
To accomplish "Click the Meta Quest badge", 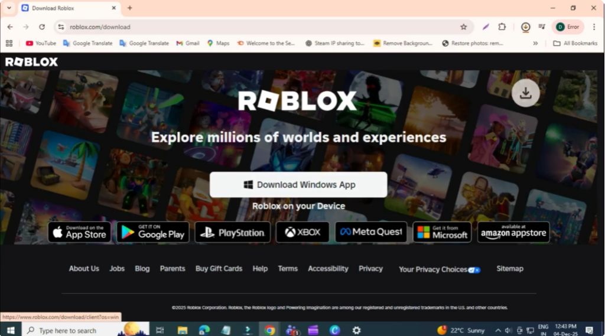I will (371, 232).
